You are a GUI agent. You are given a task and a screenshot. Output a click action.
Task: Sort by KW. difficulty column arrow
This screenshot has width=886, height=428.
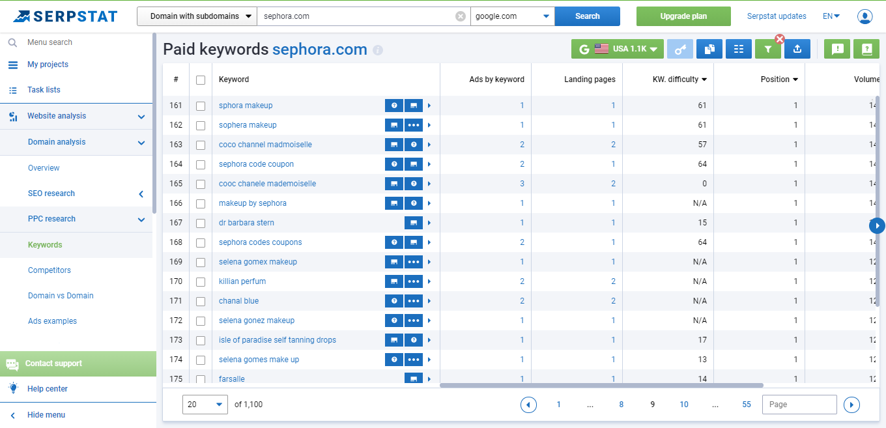click(x=704, y=79)
